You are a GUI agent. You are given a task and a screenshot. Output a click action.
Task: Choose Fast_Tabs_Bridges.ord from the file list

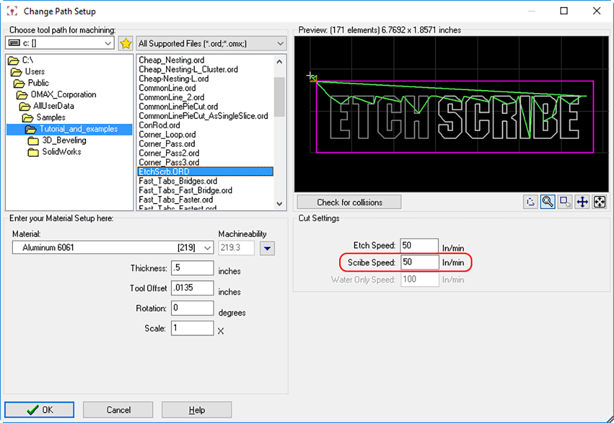click(178, 181)
